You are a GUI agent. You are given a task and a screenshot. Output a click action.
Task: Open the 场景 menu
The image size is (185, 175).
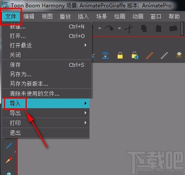(102, 16)
